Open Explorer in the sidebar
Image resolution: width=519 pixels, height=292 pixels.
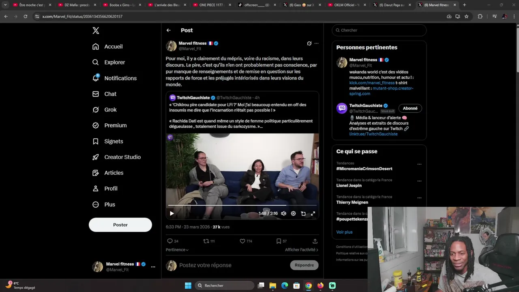pos(109,62)
